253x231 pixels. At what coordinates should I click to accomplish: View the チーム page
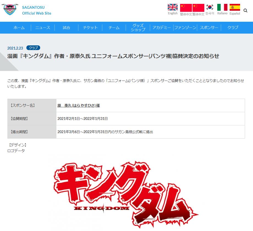(x=114, y=28)
